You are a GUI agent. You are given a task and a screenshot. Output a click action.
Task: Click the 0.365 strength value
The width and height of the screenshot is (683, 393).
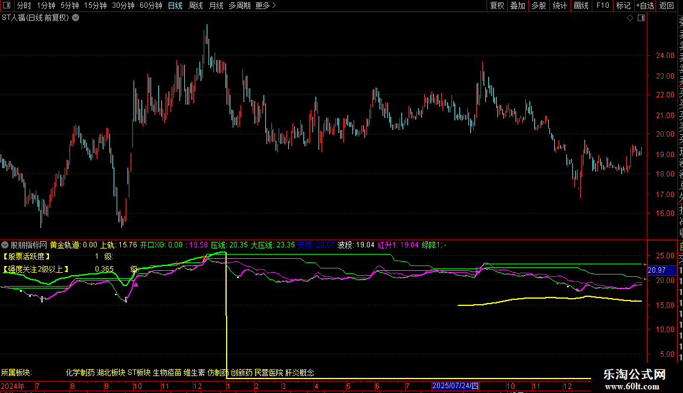pos(104,269)
